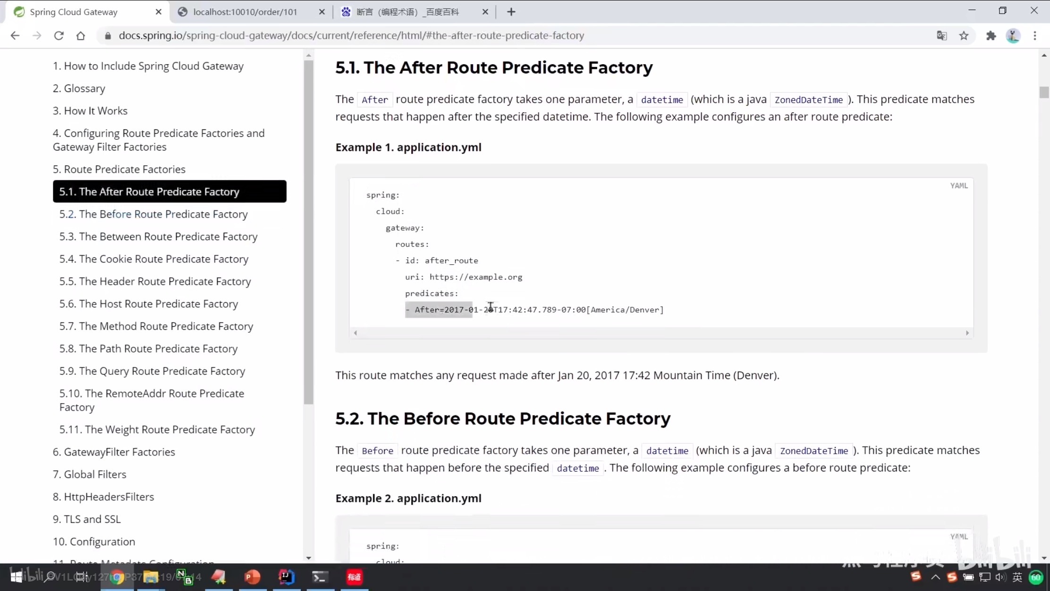Click the Windows taskbar search icon
Image resolution: width=1050 pixels, height=591 pixels.
[51, 576]
